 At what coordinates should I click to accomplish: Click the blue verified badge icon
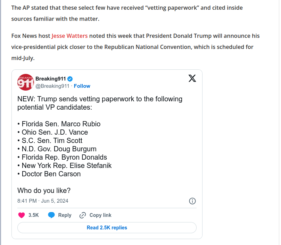70,79
